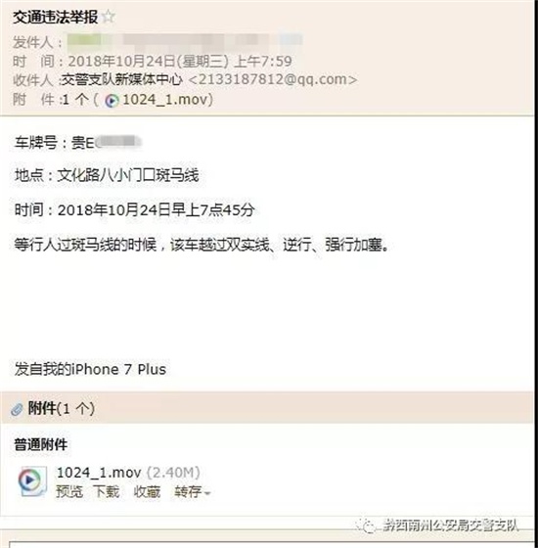Click the 发自我的iPhone 7 Plus signature

point(90,370)
